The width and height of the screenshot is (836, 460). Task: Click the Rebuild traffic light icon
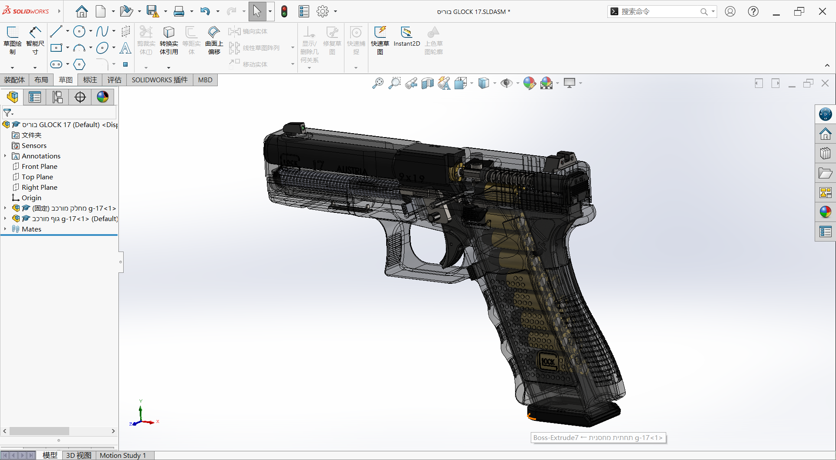[x=284, y=11]
